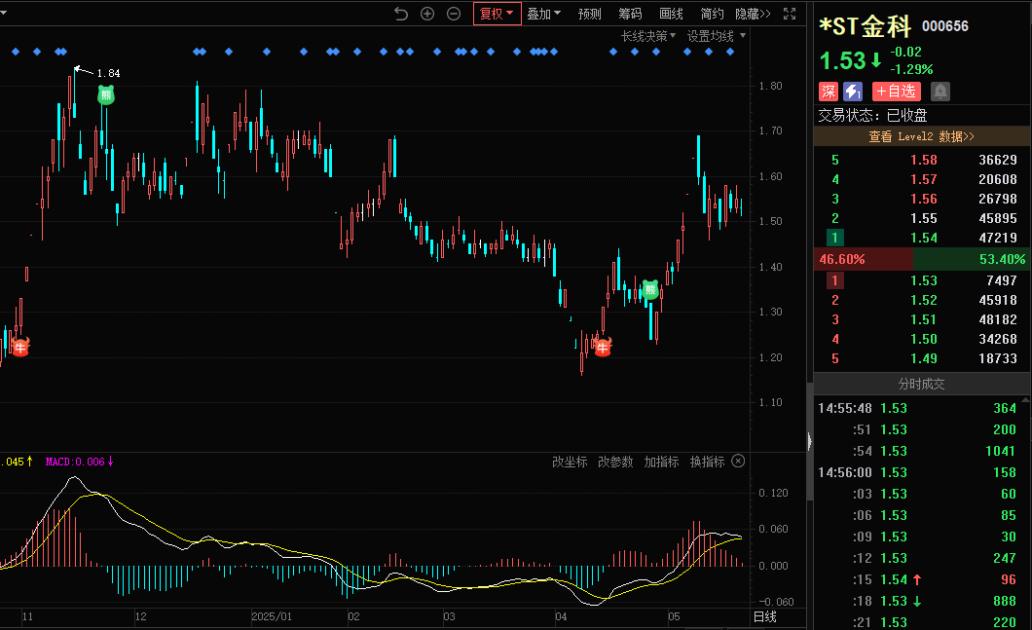Open the 查看 Level2 数据 link
The height and width of the screenshot is (630, 1032).
pyautogui.click(x=921, y=136)
